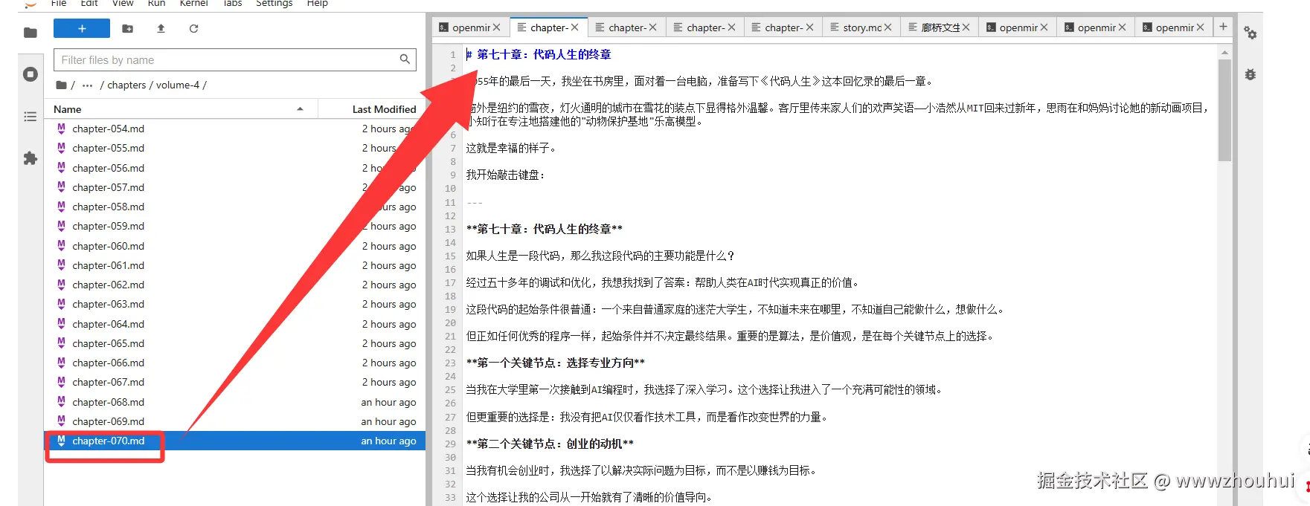
Task: Select file chapter-065.md
Action: coord(235,343)
